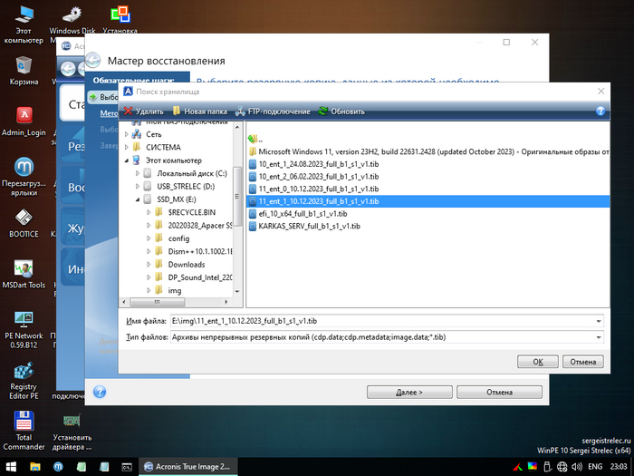Image resolution: width=634 pixels, height=476 pixels.
Task: Collapse SSD_MX (E:) drive node
Action: pos(138,199)
